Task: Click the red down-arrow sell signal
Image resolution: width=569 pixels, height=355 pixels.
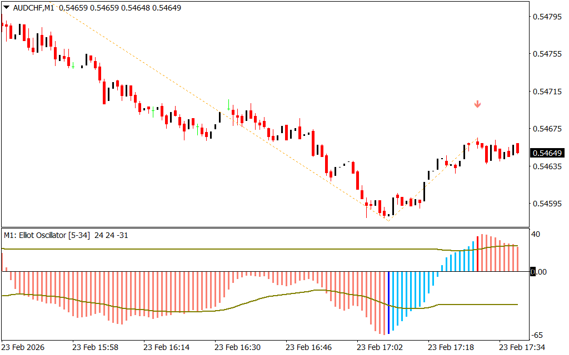Action: [x=477, y=104]
